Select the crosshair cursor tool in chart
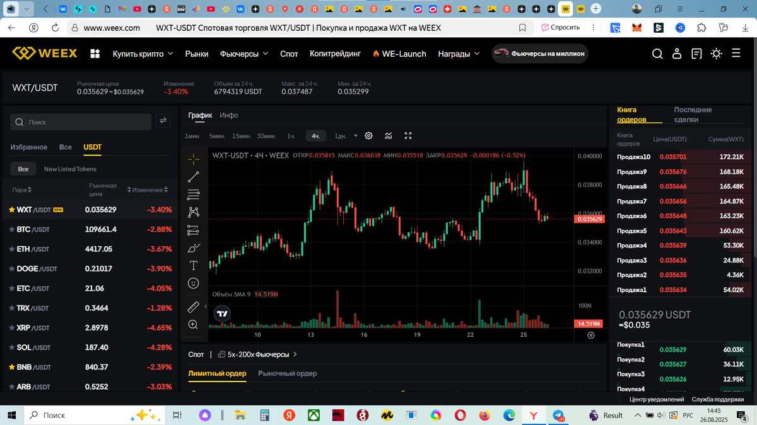The width and height of the screenshot is (757, 425). click(x=194, y=159)
